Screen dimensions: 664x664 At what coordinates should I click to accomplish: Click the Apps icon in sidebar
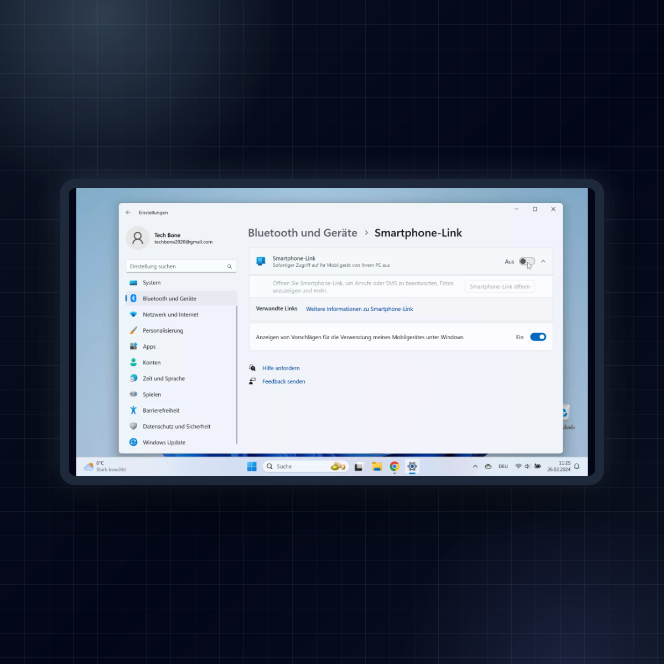pos(133,346)
